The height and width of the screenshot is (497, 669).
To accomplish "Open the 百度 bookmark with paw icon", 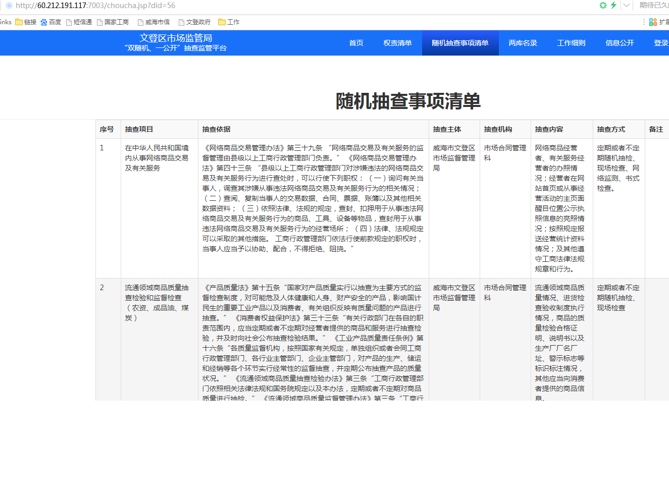I will pyautogui.click(x=50, y=22).
